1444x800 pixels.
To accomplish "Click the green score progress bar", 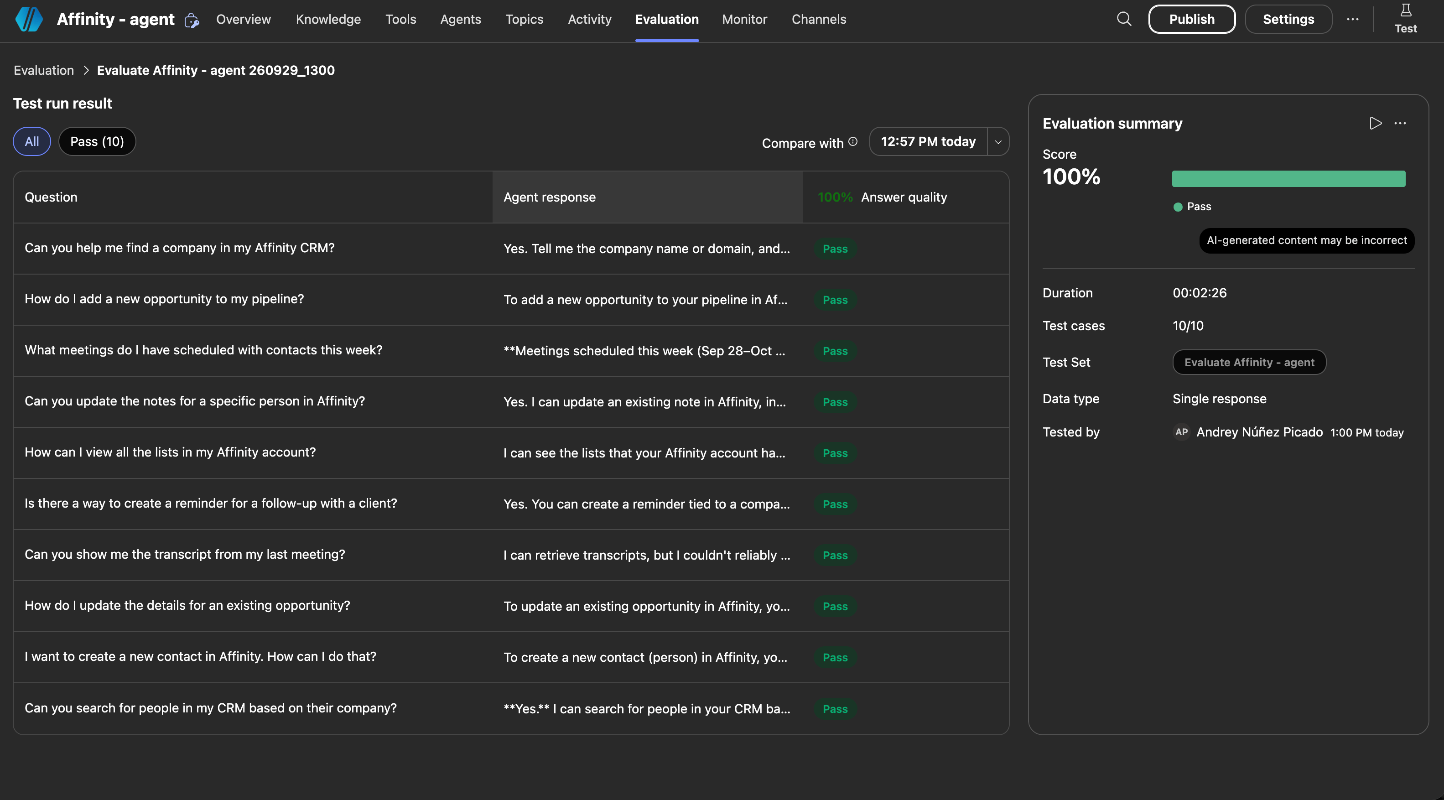I will tap(1289, 179).
